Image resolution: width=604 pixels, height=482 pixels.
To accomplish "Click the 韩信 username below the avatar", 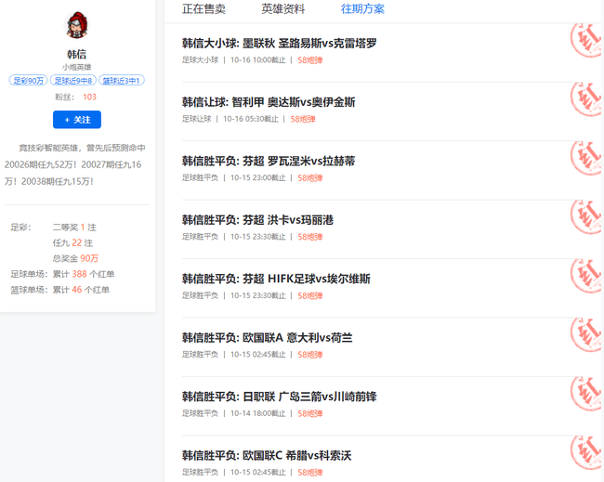I will 77,54.
